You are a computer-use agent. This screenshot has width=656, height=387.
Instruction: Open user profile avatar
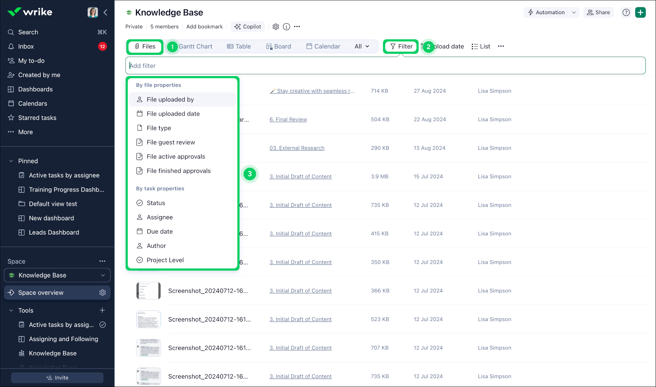[93, 12]
